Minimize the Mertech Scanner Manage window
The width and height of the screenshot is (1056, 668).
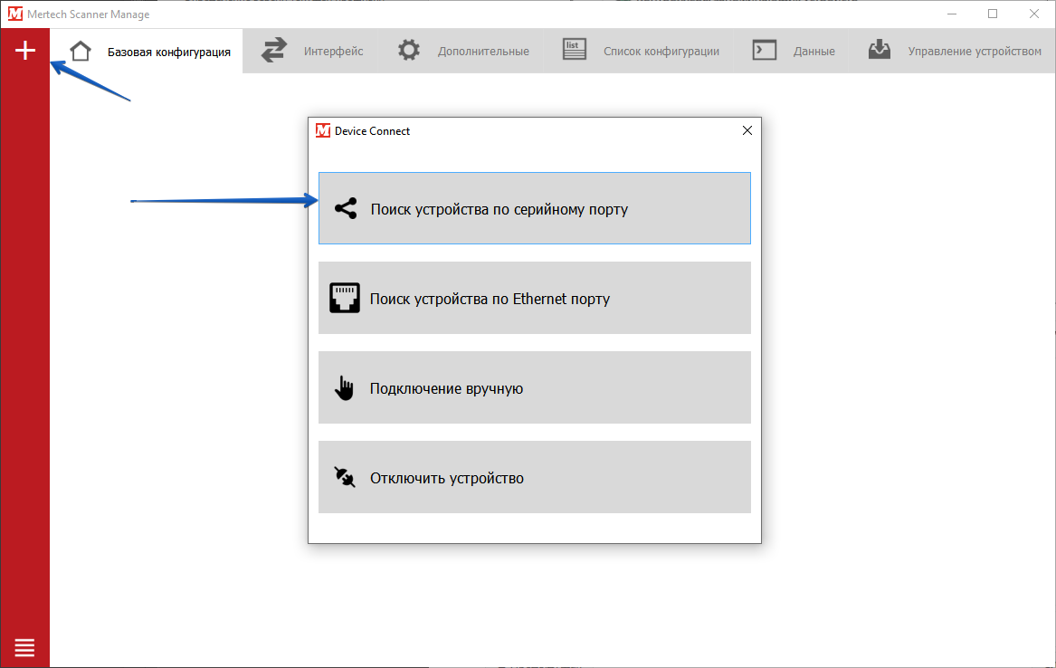952,14
